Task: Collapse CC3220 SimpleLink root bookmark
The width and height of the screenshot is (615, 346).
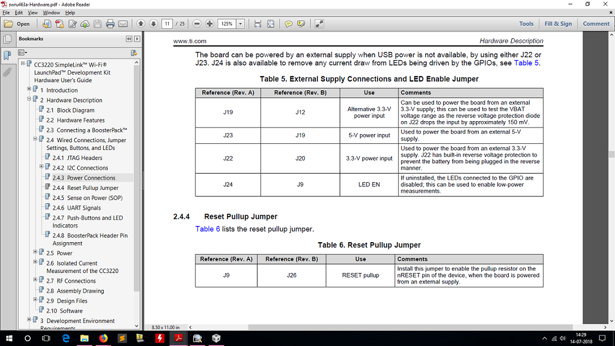Action: coord(23,63)
